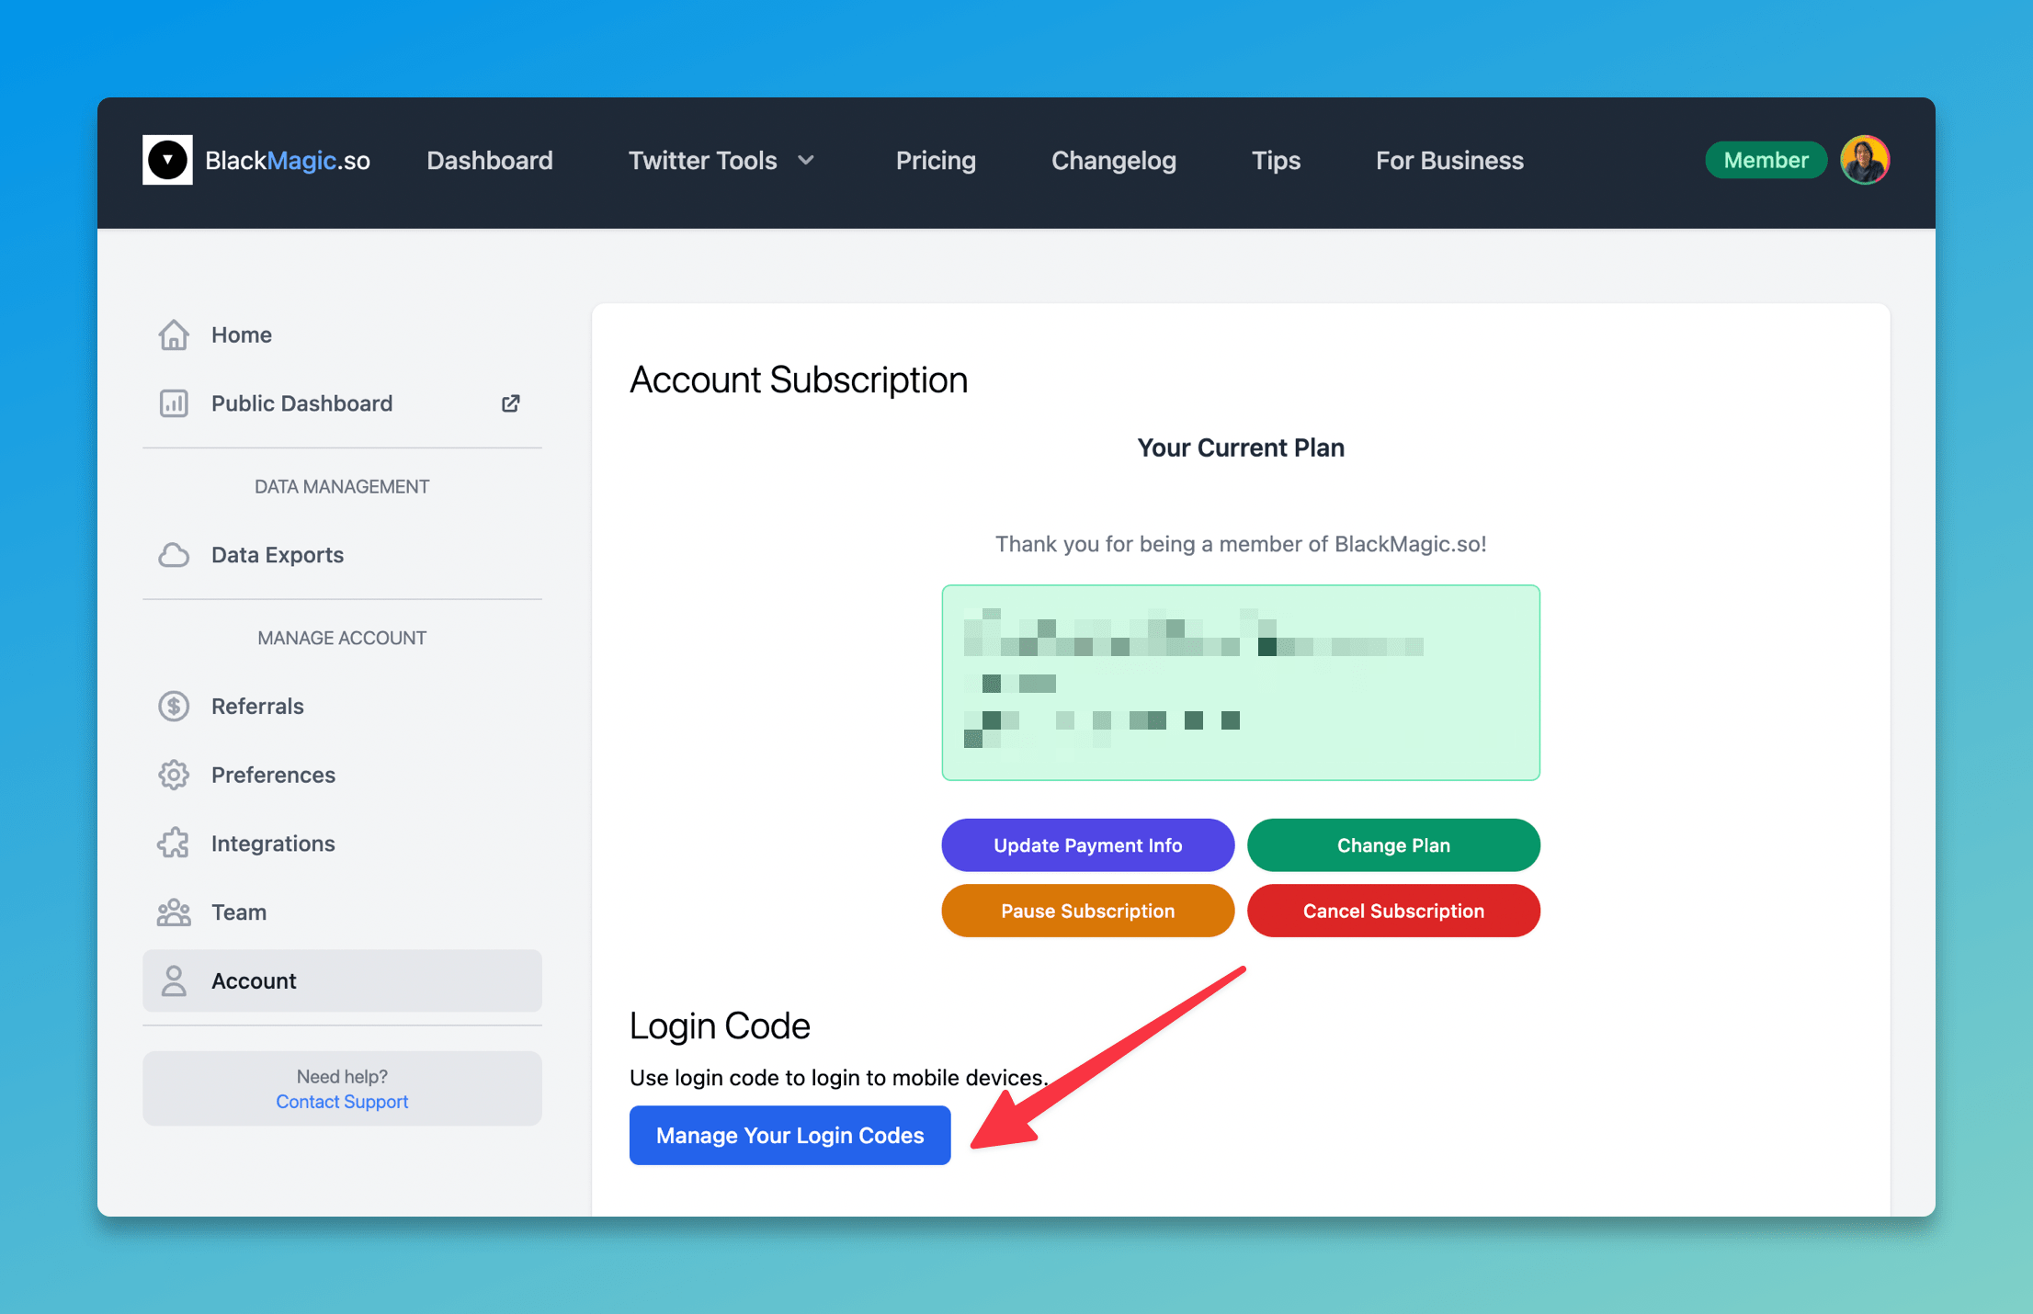Open Preferences in the sidebar
The image size is (2033, 1314).
[x=342, y=775]
